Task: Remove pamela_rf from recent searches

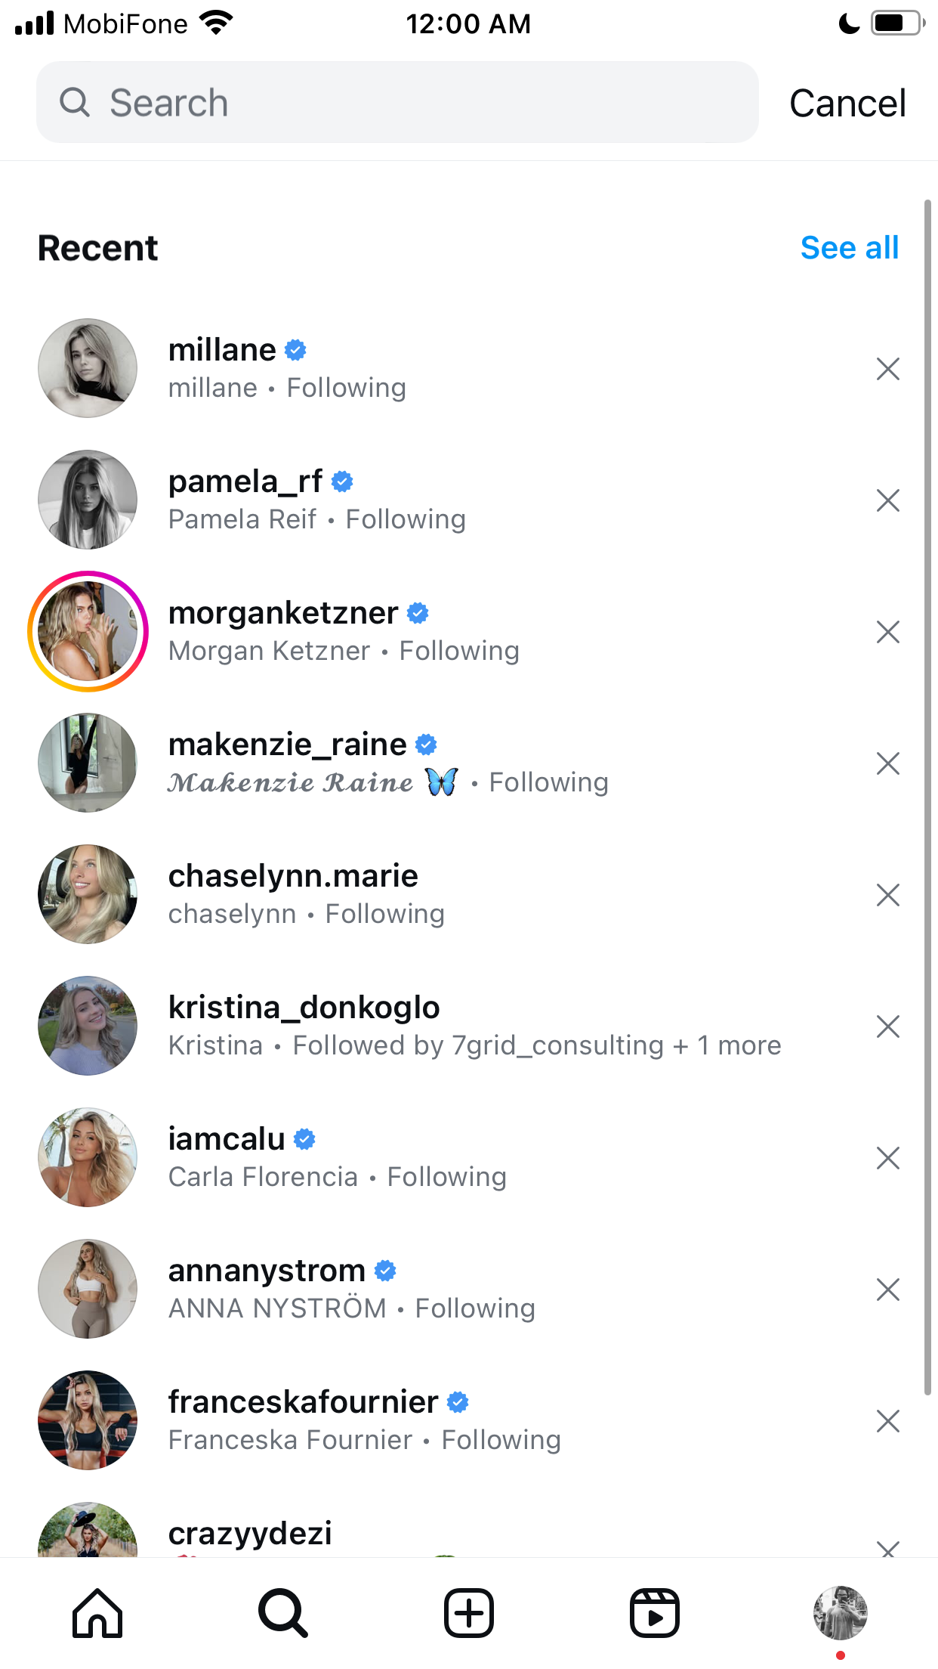Action: [x=888, y=500]
